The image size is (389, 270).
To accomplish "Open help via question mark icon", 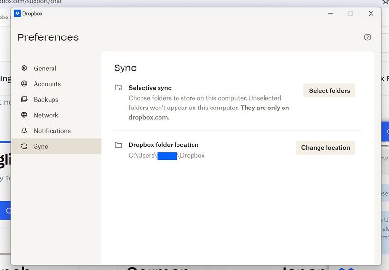I will pyautogui.click(x=367, y=37).
